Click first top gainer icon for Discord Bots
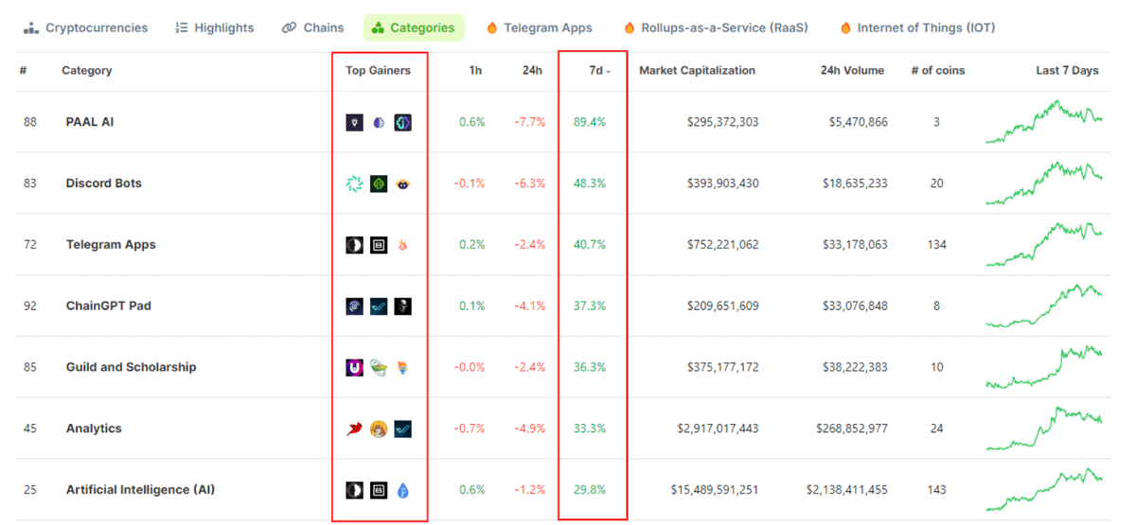This screenshot has height=525, width=1136. point(354,184)
